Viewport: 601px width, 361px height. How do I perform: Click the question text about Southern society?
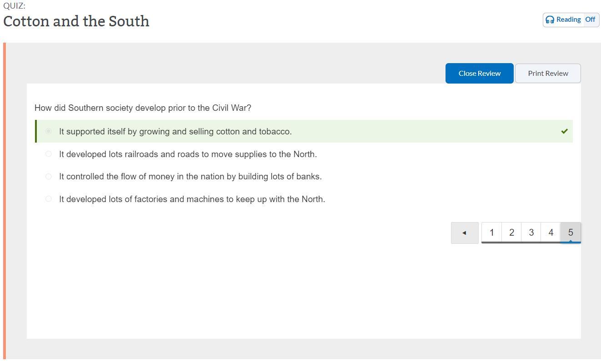click(143, 108)
